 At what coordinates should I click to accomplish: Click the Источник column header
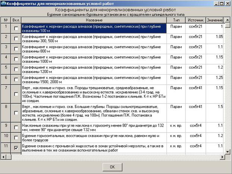pos(196,20)
